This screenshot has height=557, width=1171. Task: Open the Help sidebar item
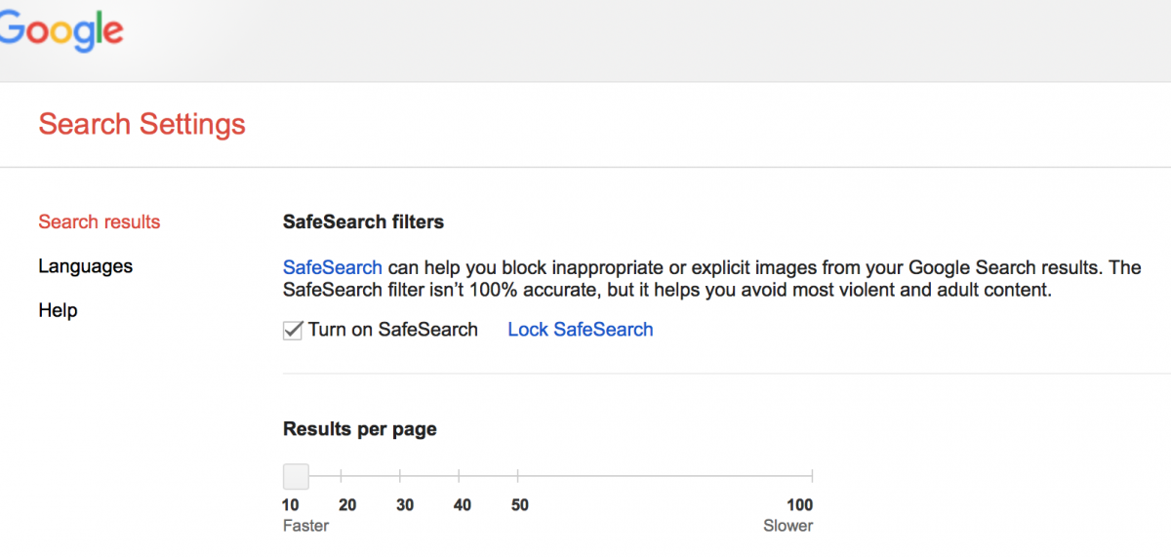coord(58,310)
